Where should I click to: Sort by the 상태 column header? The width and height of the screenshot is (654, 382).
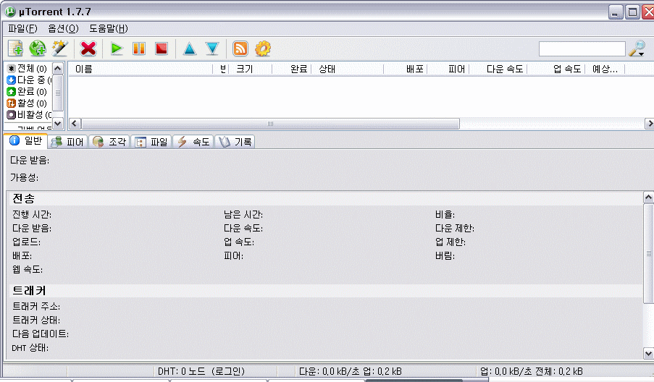pos(347,69)
